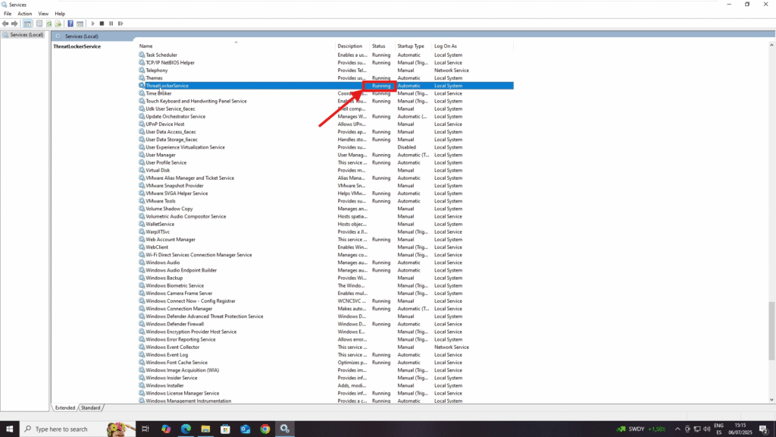
Task: Launch Google Chrome from the taskbar
Action: click(x=265, y=429)
